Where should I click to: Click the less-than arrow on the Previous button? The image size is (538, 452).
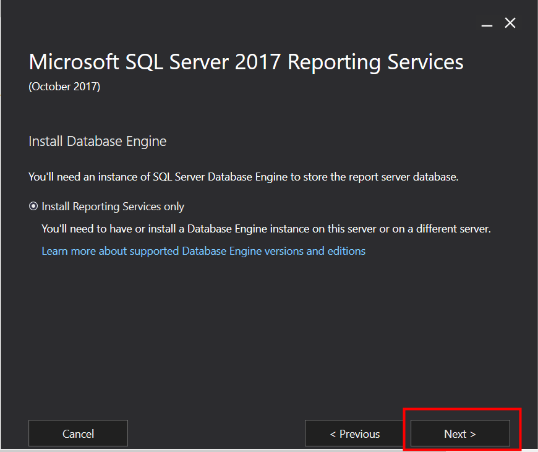click(x=333, y=434)
